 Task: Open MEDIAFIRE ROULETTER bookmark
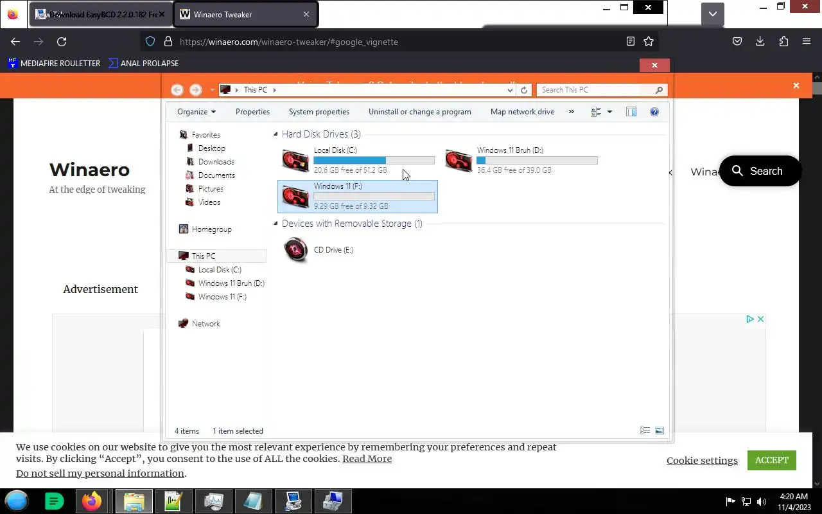tap(54, 63)
